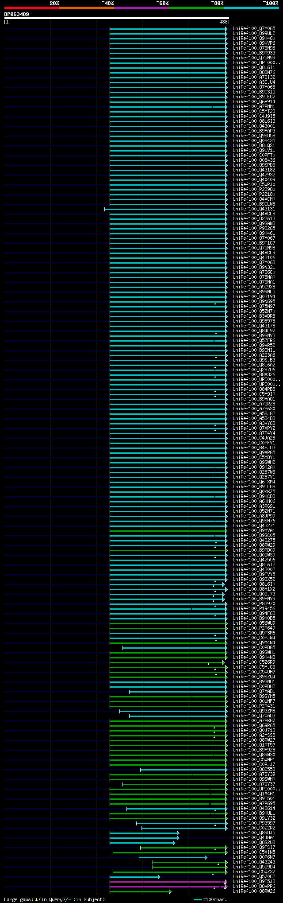Select hit UniRef100_Q43243
The height and width of the screenshot is (903, 283).
click(254, 862)
